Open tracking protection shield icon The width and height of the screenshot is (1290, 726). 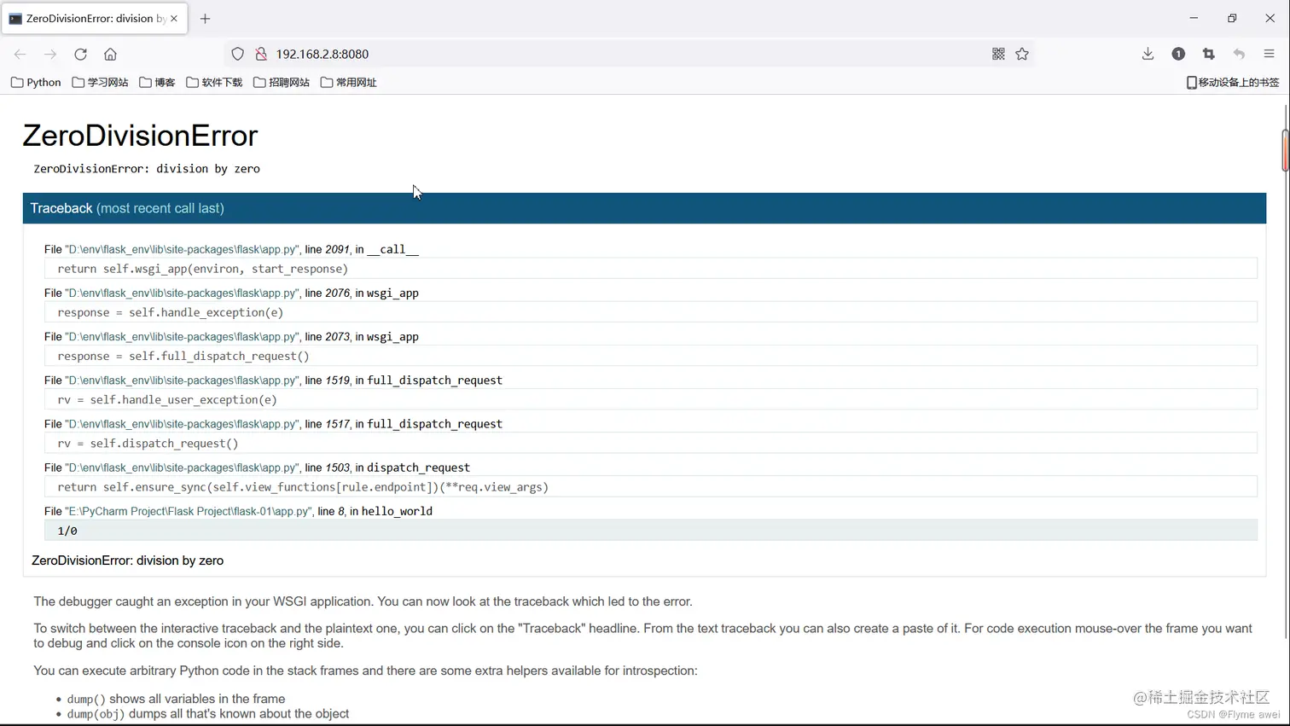click(238, 54)
